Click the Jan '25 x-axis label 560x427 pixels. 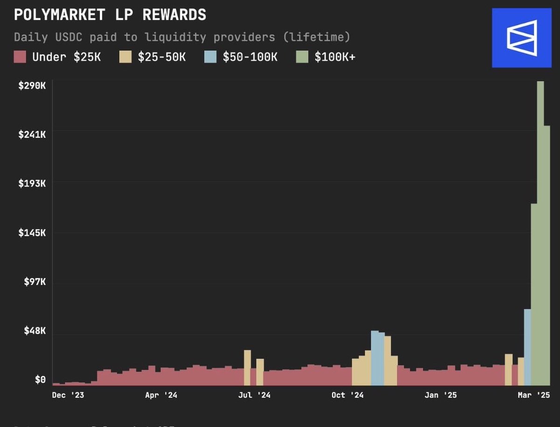tap(441, 395)
